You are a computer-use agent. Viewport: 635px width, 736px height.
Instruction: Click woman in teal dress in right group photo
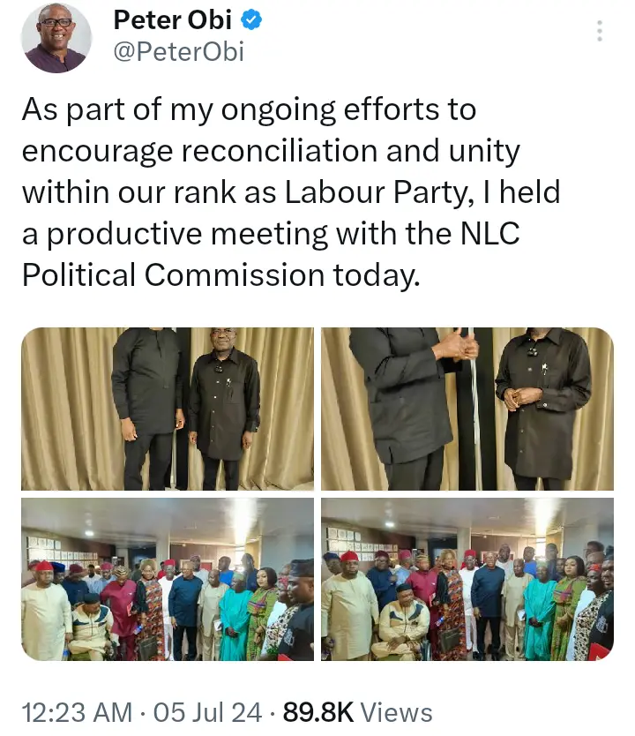tap(540, 610)
